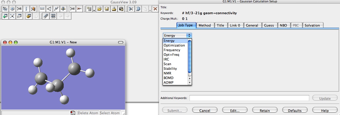Image resolution: width=340 pixels, height=115 pixels.
Task: Open the Title tab
Action: click(220, 25)
